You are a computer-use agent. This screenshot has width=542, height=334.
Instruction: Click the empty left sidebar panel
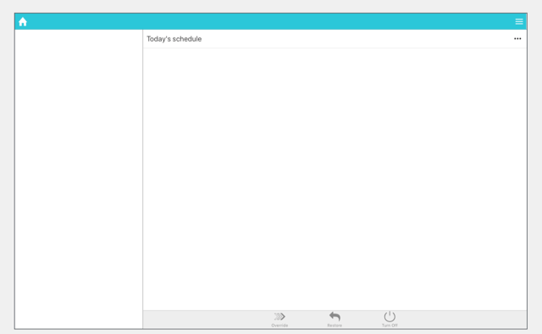pos(79,179)
